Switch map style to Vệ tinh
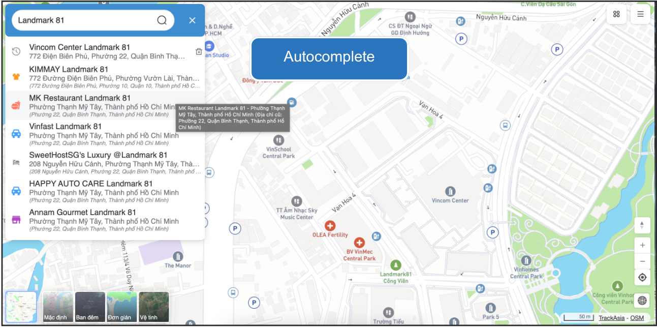The image size is (657, 328). [153, 307]
